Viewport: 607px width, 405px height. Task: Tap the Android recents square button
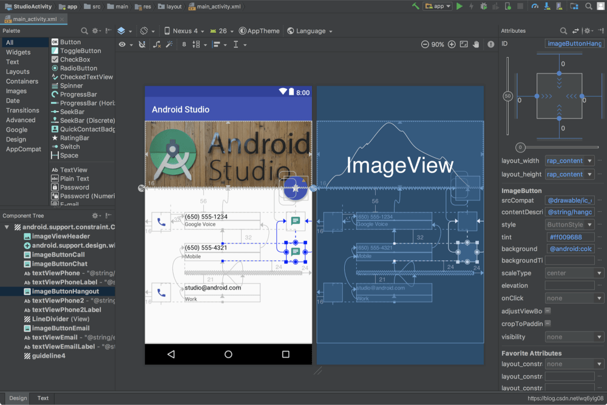click(x=286, y=354)
